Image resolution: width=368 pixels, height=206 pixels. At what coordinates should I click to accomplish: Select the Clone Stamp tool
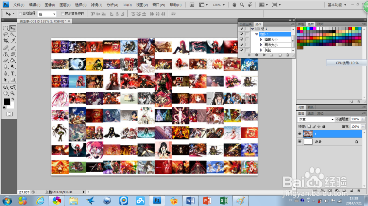[x=6, y=54]
